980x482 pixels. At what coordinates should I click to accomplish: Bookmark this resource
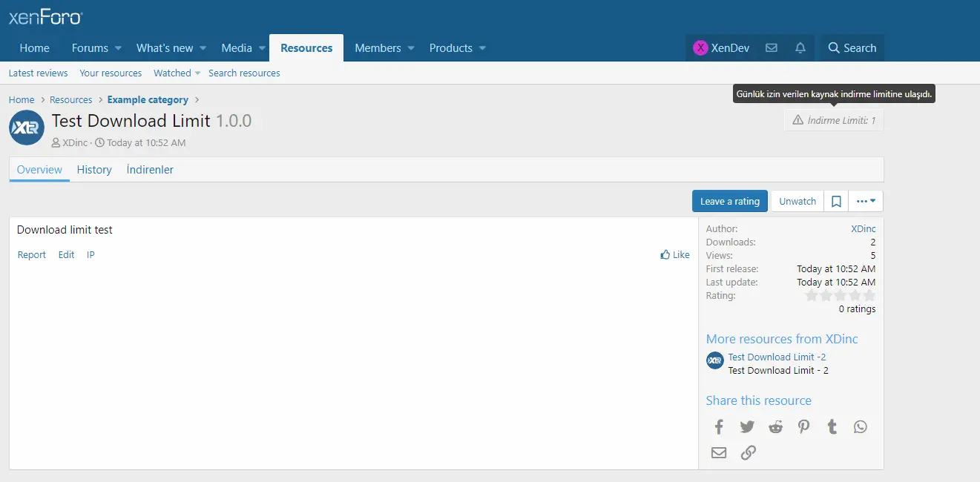(836, 201)
